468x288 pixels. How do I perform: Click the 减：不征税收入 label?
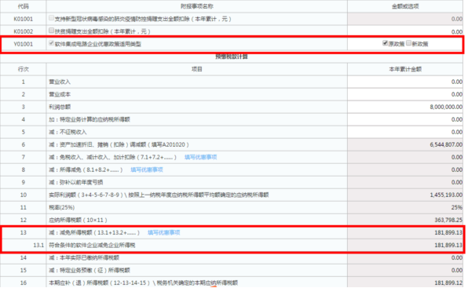[x=68, y=132]
